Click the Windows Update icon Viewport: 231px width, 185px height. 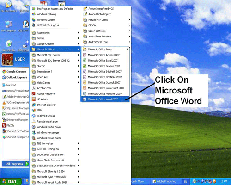[34, 20]
